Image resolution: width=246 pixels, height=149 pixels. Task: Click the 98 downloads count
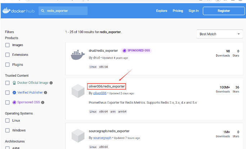point(228,51)
